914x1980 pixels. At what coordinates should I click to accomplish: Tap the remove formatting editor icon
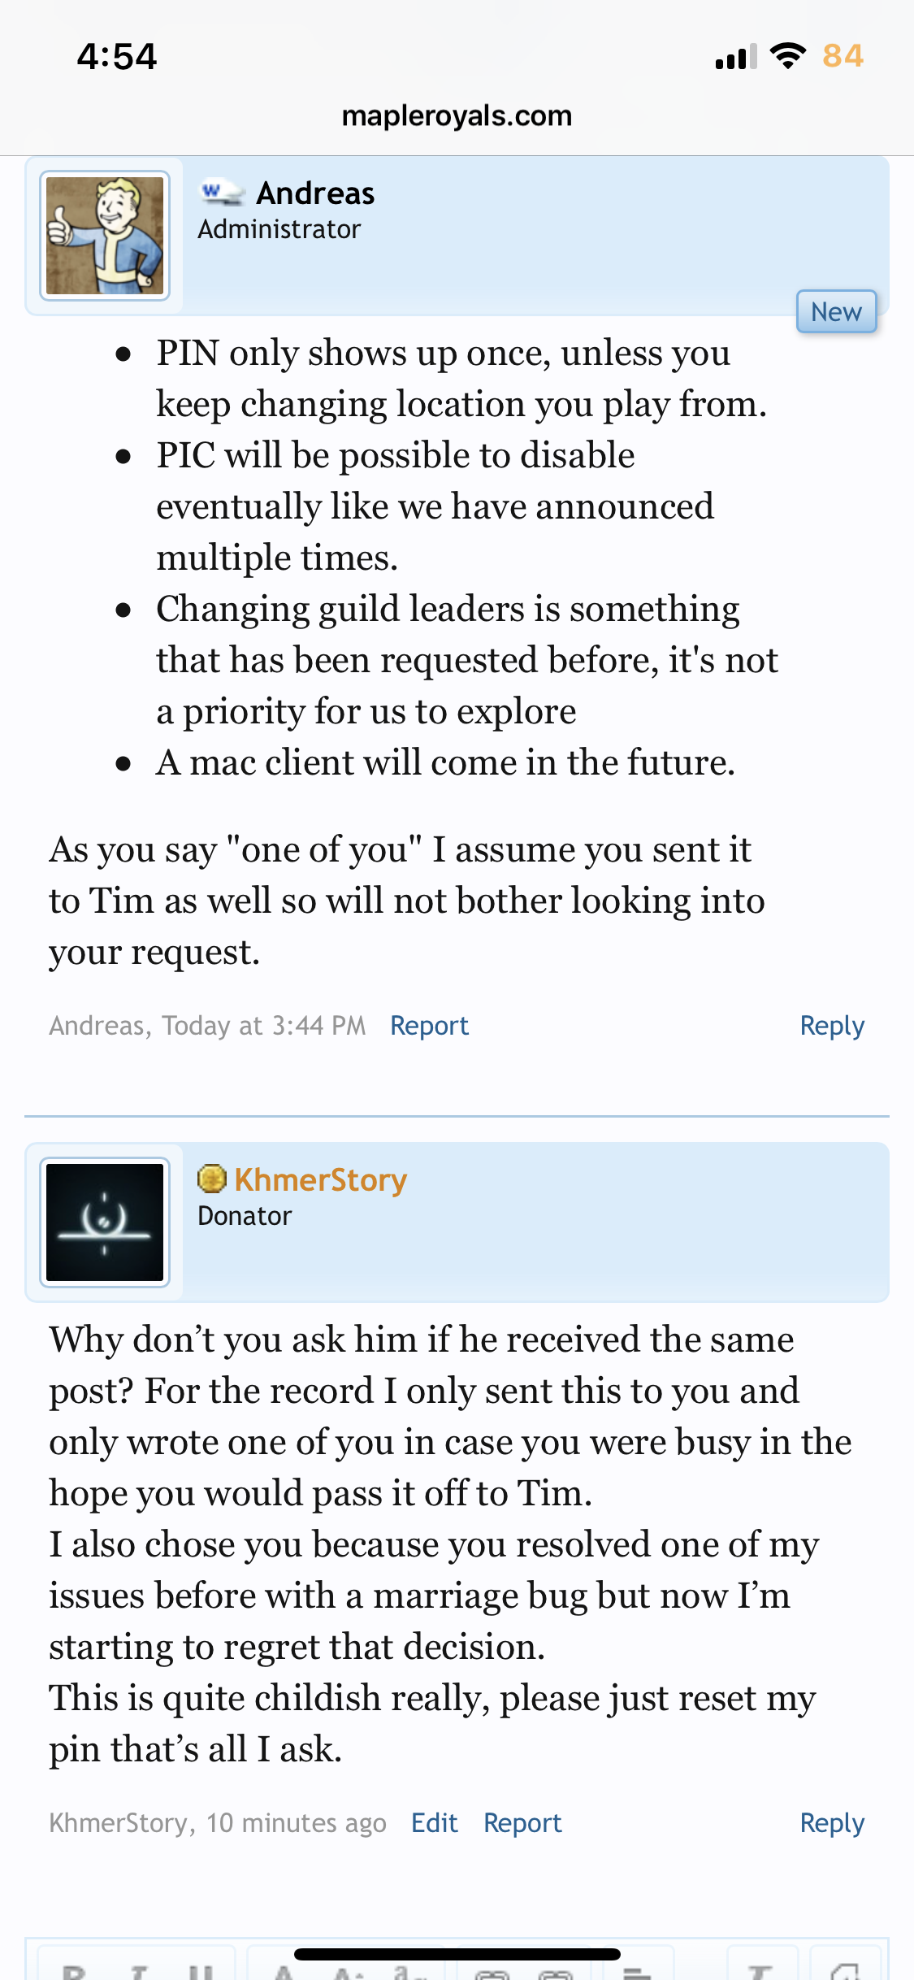(760, 1969)
